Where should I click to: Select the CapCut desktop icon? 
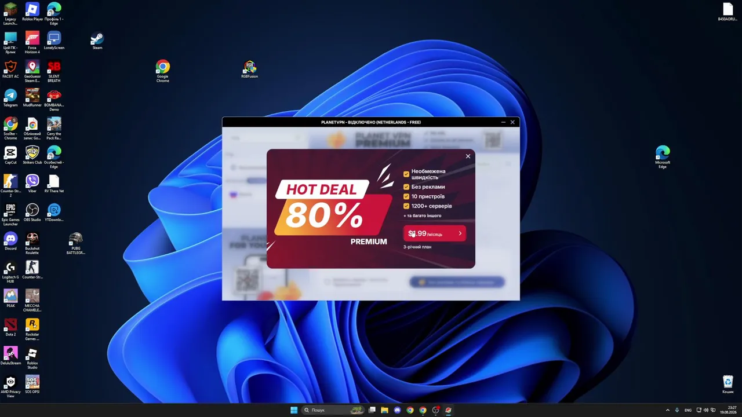coord(10,155)
